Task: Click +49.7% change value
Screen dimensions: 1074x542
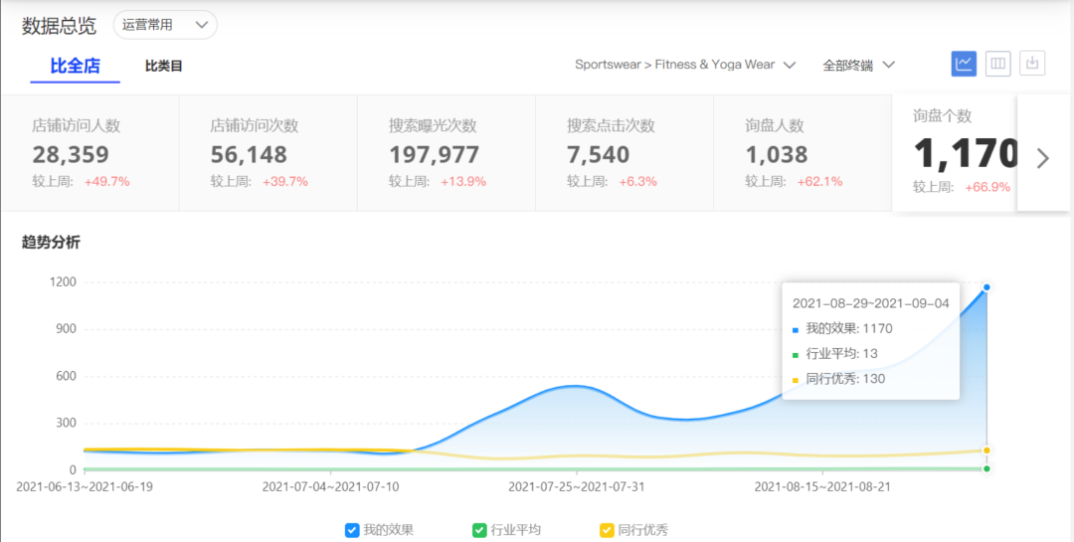Action: tap(106, 182)
